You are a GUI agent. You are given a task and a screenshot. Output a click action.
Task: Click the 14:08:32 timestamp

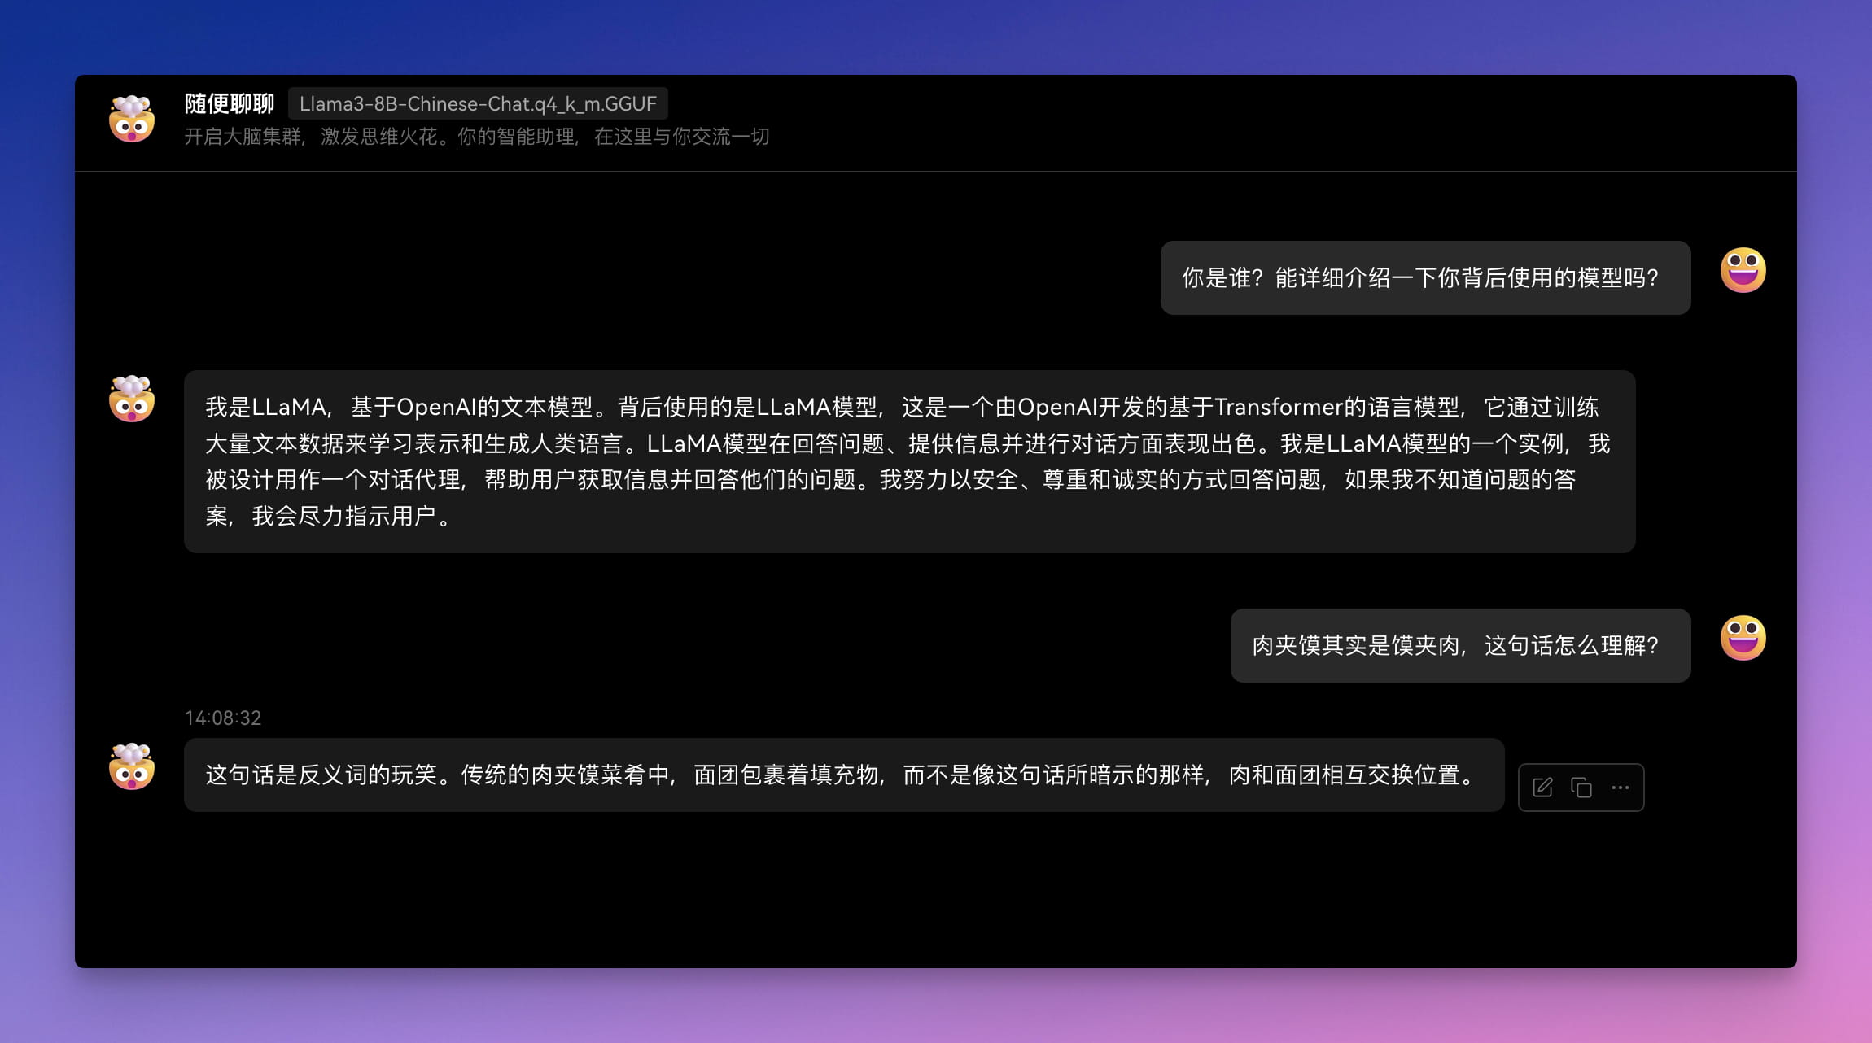pyautogui.click(x=223, y=718)
